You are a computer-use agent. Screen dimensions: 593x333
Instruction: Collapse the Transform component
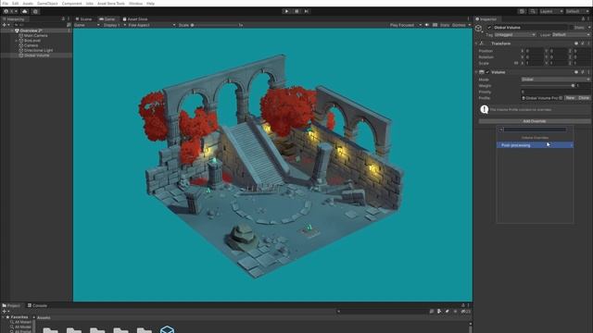(476, 43)
